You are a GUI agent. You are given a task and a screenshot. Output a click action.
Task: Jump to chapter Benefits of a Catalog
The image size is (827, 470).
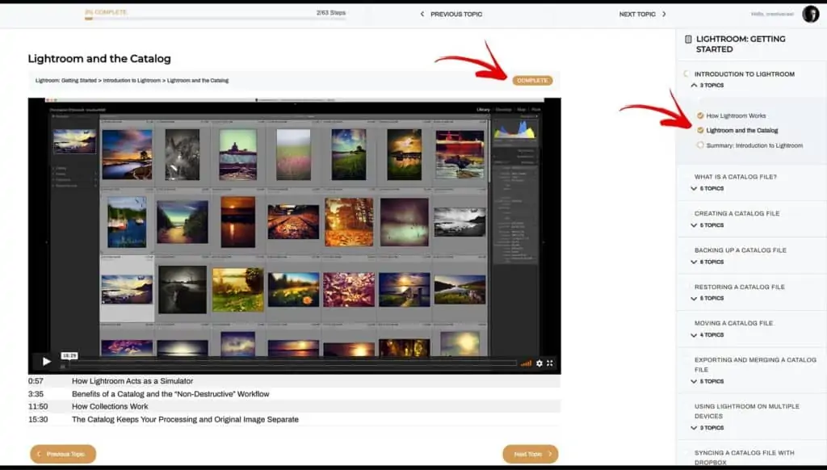pyautogui.click(x=170, y=394)
